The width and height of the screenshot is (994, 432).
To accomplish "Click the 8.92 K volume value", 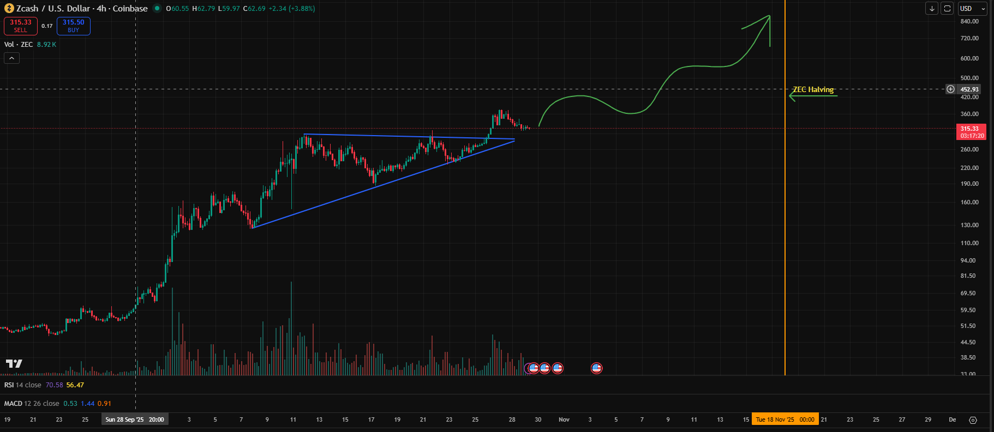I will tap(46, 45).
